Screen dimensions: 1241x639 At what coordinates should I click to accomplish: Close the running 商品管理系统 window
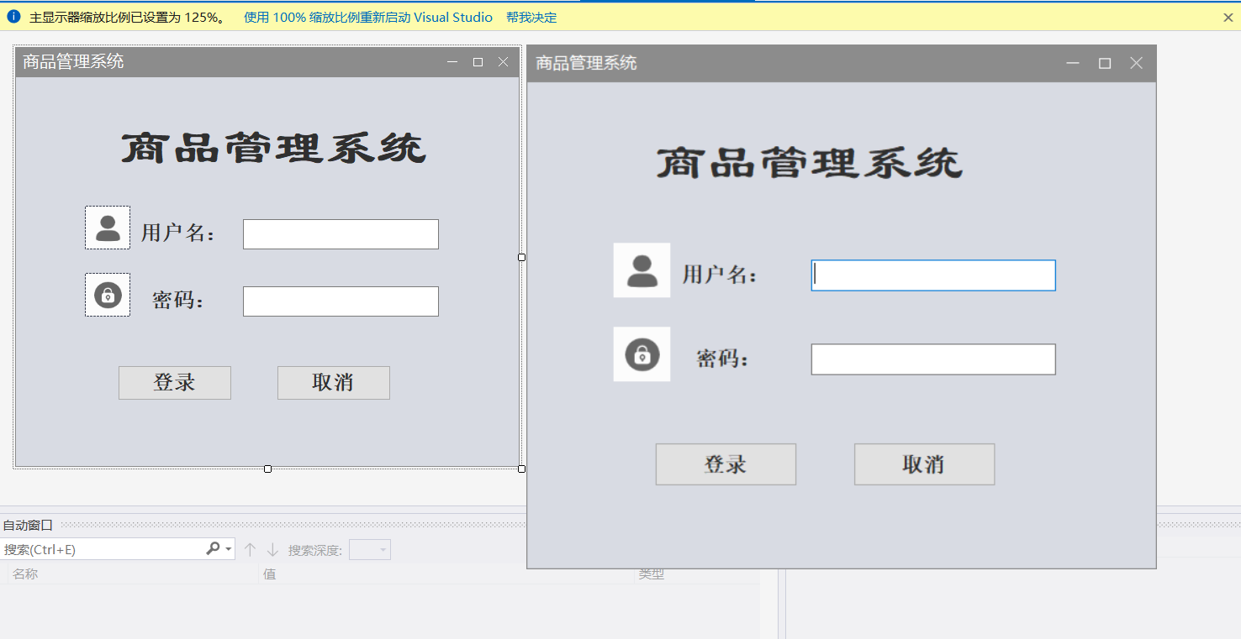tap(1136, 63)
